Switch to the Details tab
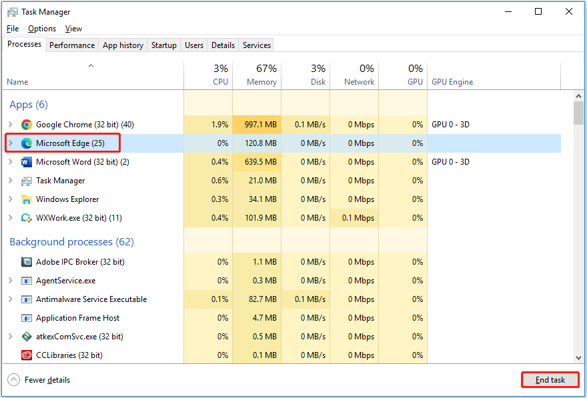 click(x=222, y=45)
